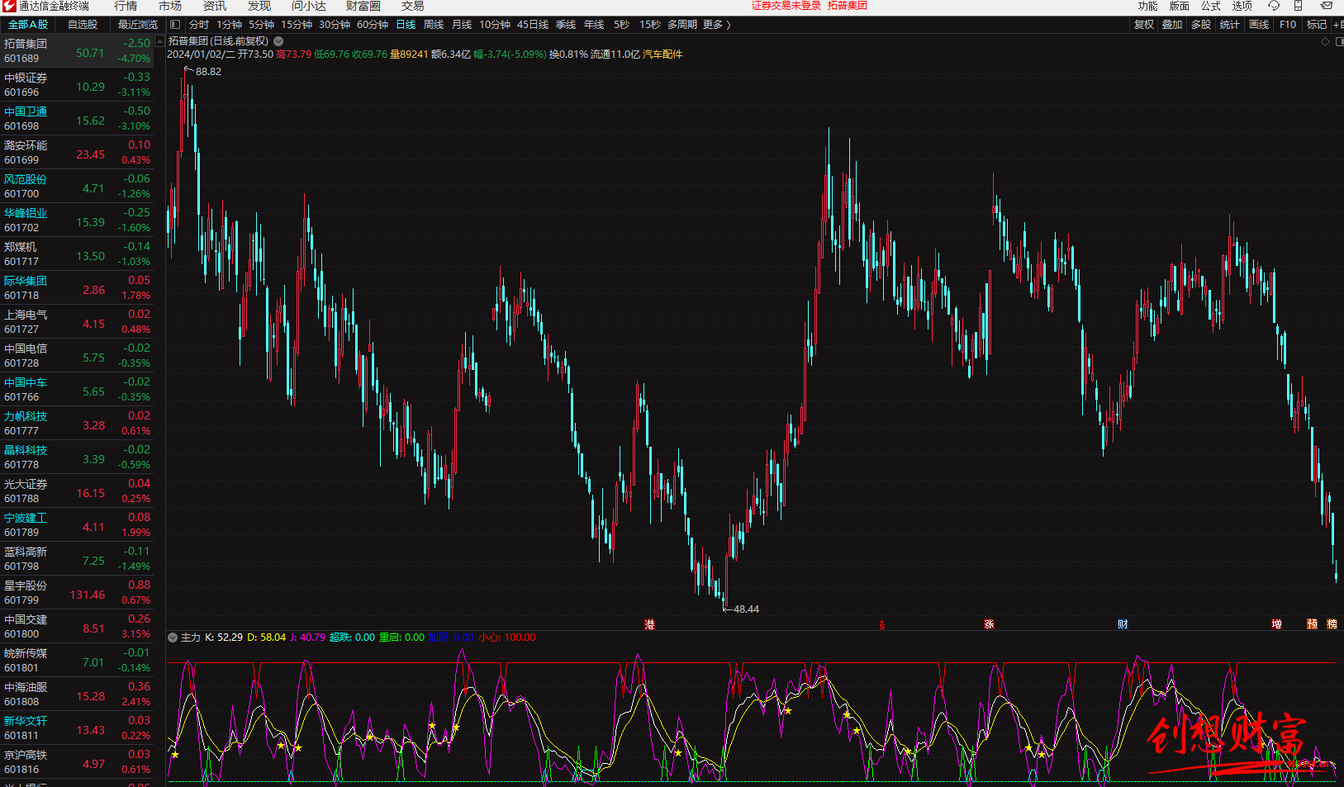The image size is (1344, 787).
Task: Click the 预 info marker on chart
Action: coord(1312,624)
